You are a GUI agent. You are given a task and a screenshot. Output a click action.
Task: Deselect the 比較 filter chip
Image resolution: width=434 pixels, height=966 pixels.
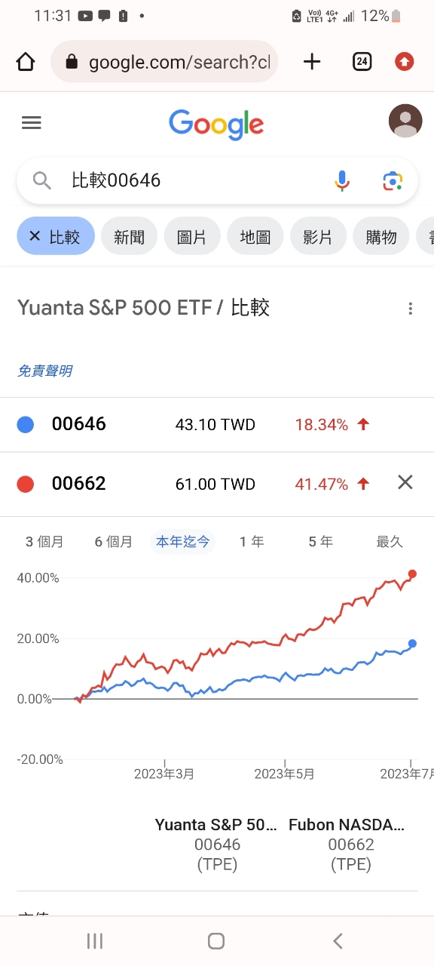[x=56, y=236]
